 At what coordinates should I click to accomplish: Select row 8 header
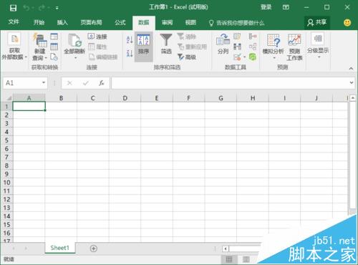click(x=6, y=165)
